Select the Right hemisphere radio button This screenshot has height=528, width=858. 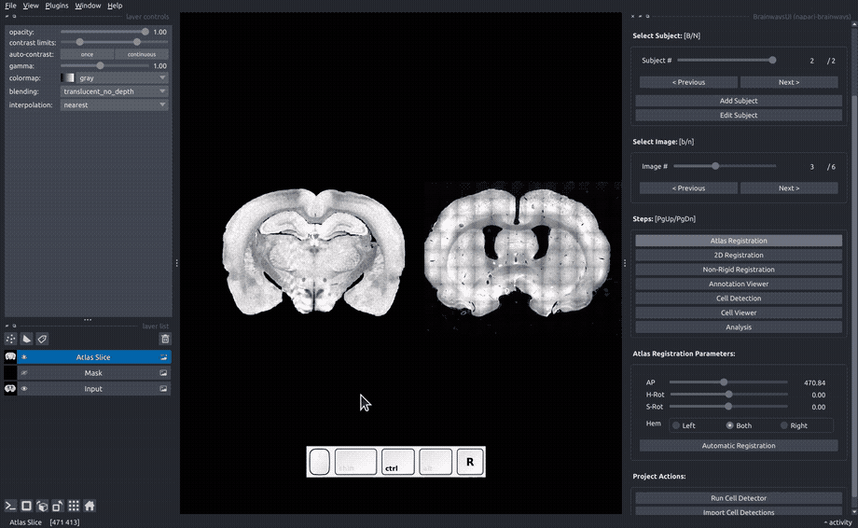coord(784,425)
